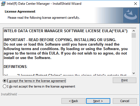Click the installer icon in the title bar
Viewport: 140px width, 106px height.
point(3,4)
